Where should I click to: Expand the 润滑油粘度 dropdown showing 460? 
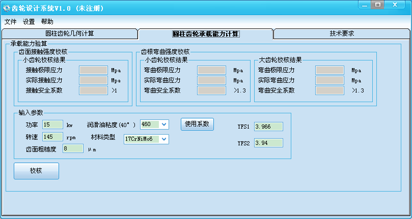164,124
